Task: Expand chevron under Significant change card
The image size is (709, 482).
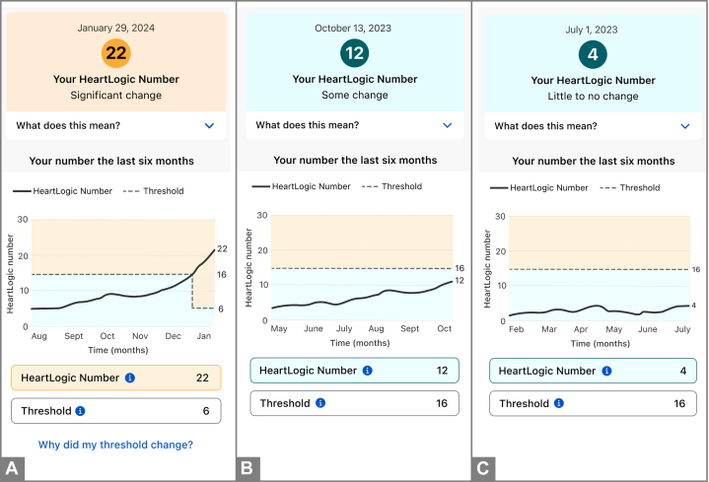Action: pyautogui.click(x=209, y=126)
